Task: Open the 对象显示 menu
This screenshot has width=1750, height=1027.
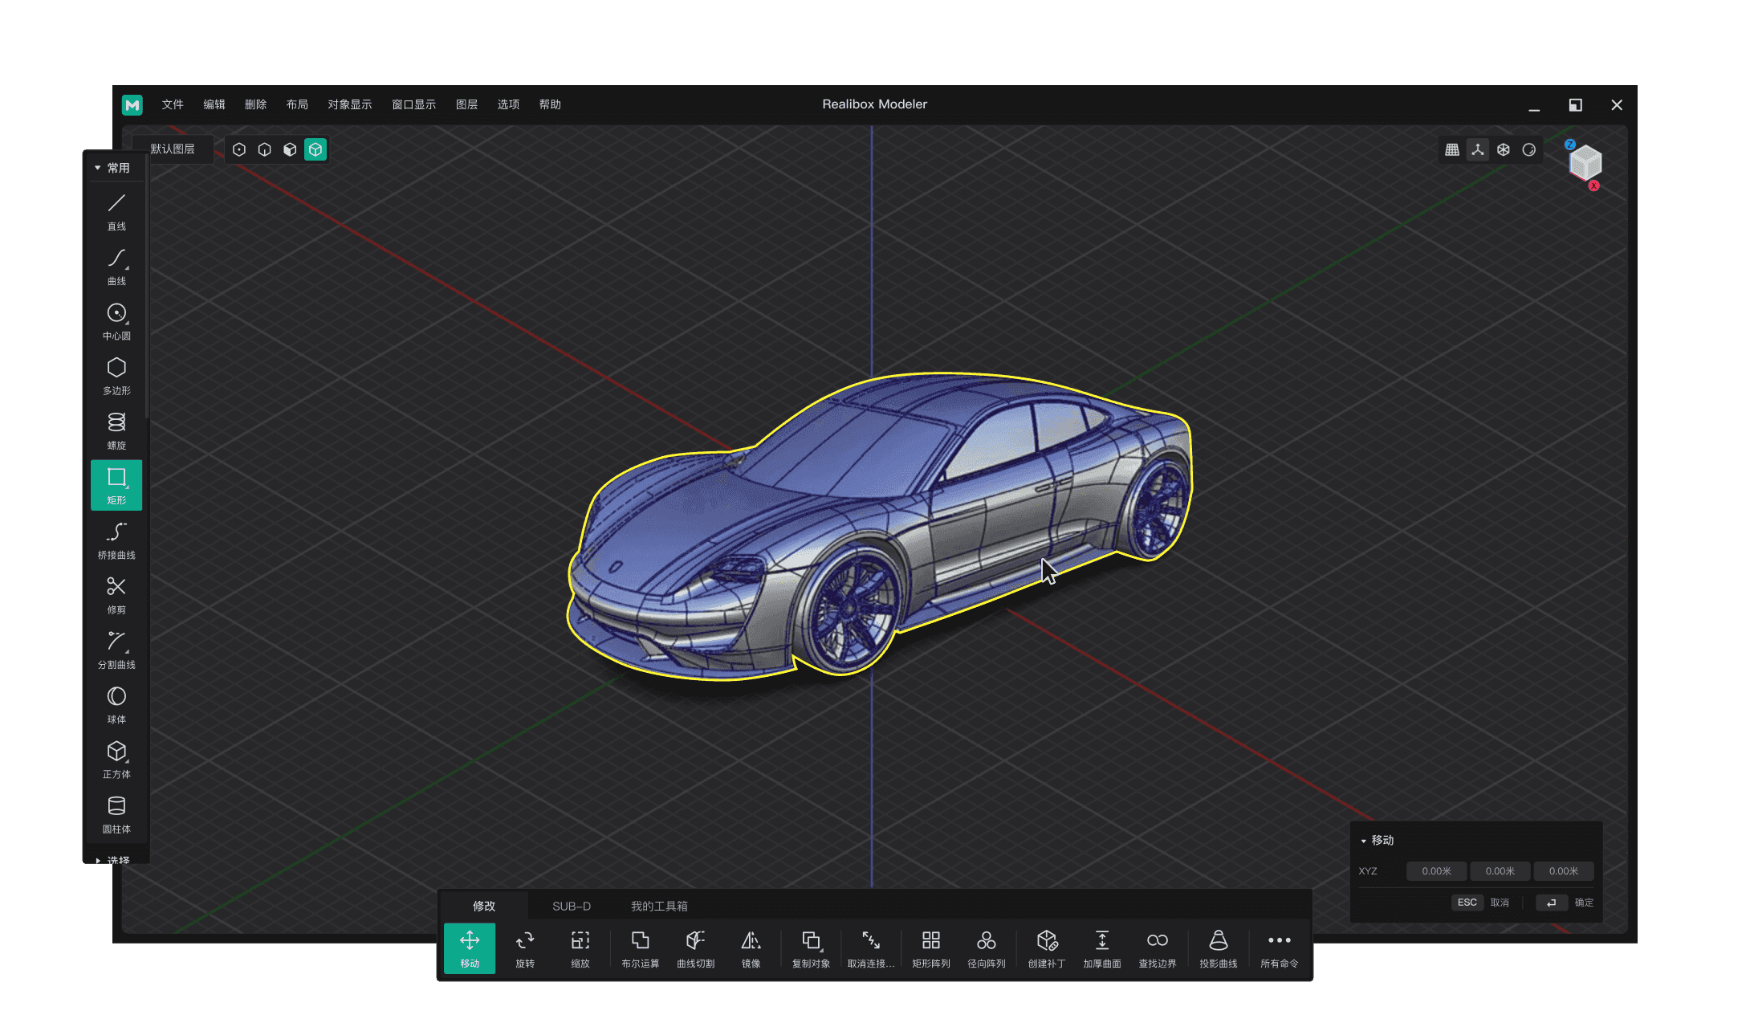Action: (350, 104)
